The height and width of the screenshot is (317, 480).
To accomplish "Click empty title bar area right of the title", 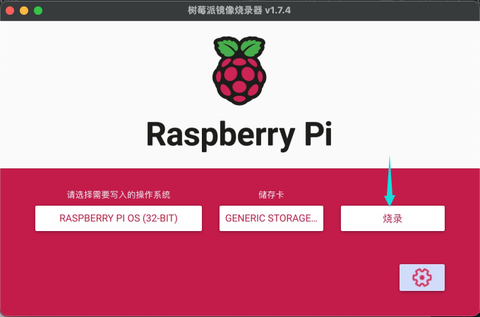I will pyautogui.click(x=381, y=11).
